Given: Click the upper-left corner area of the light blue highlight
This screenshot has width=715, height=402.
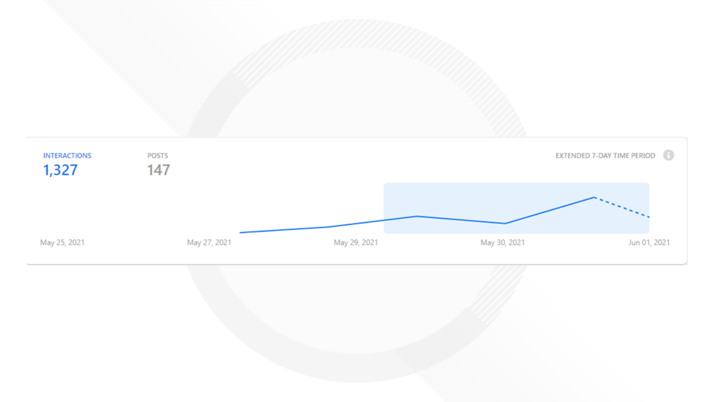Looking at the screenshot, I should [x=388, y=188].
